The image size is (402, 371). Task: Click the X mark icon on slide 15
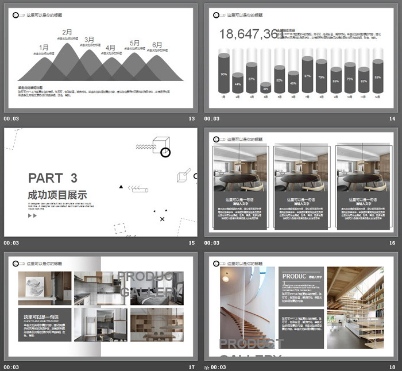click(162, 219)
